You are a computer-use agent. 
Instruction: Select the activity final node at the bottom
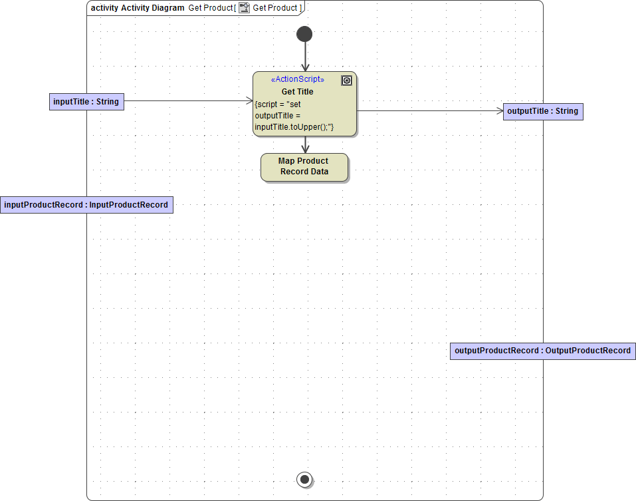click(304, 479)
